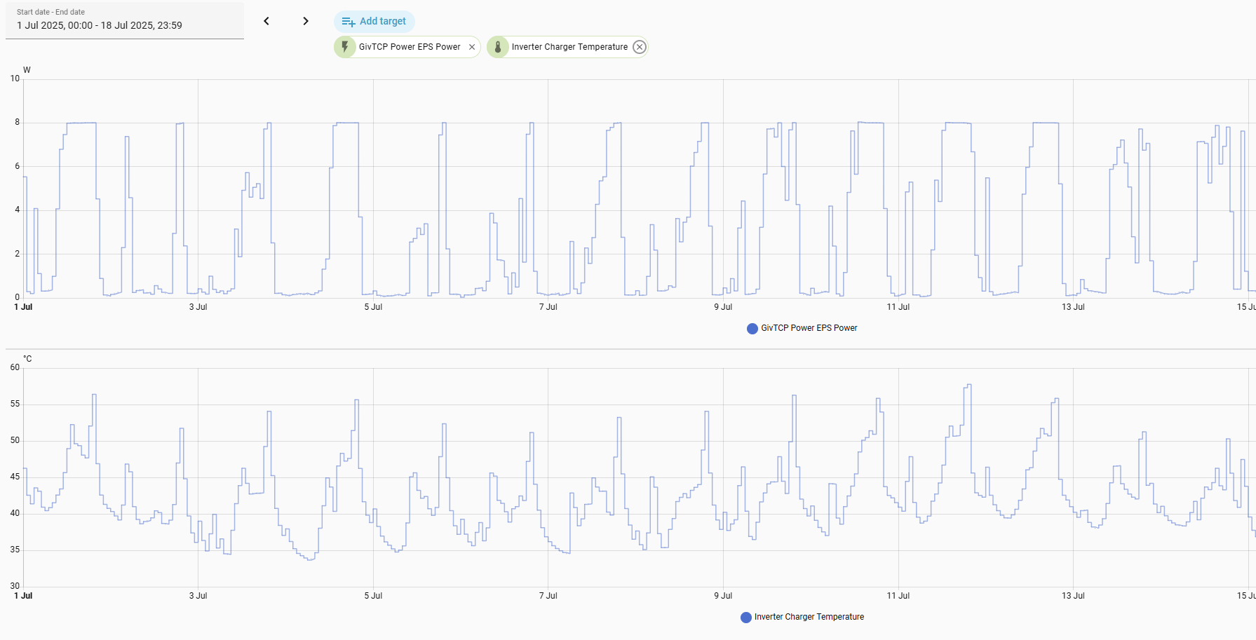Click the blue dot beside Inverter legend
The height and width of the screenshot is (640, 1256).
746,618
